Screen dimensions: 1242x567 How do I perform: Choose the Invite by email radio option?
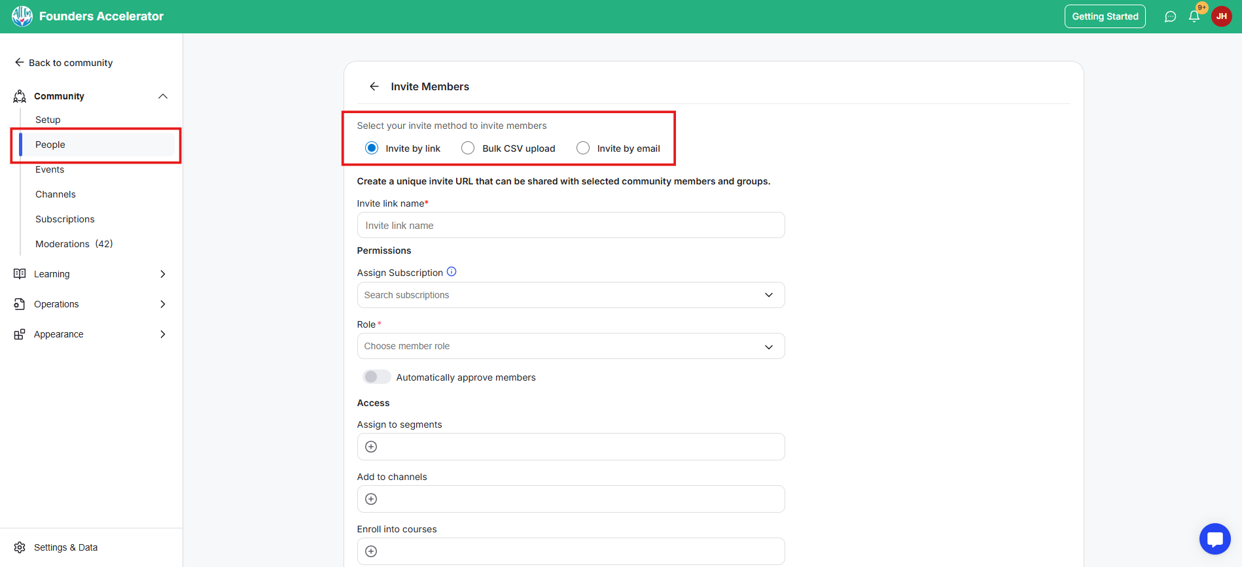583,148
